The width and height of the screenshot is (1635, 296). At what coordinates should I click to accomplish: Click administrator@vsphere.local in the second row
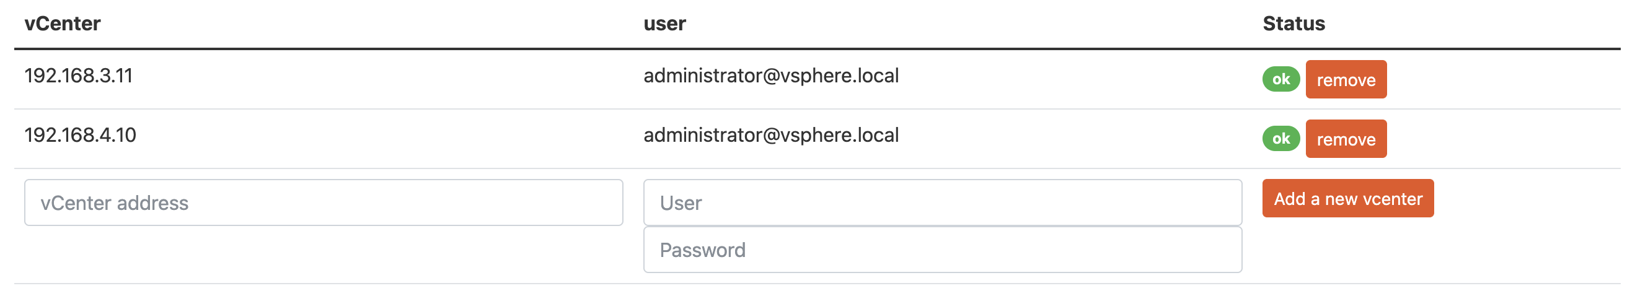point(771,135)
